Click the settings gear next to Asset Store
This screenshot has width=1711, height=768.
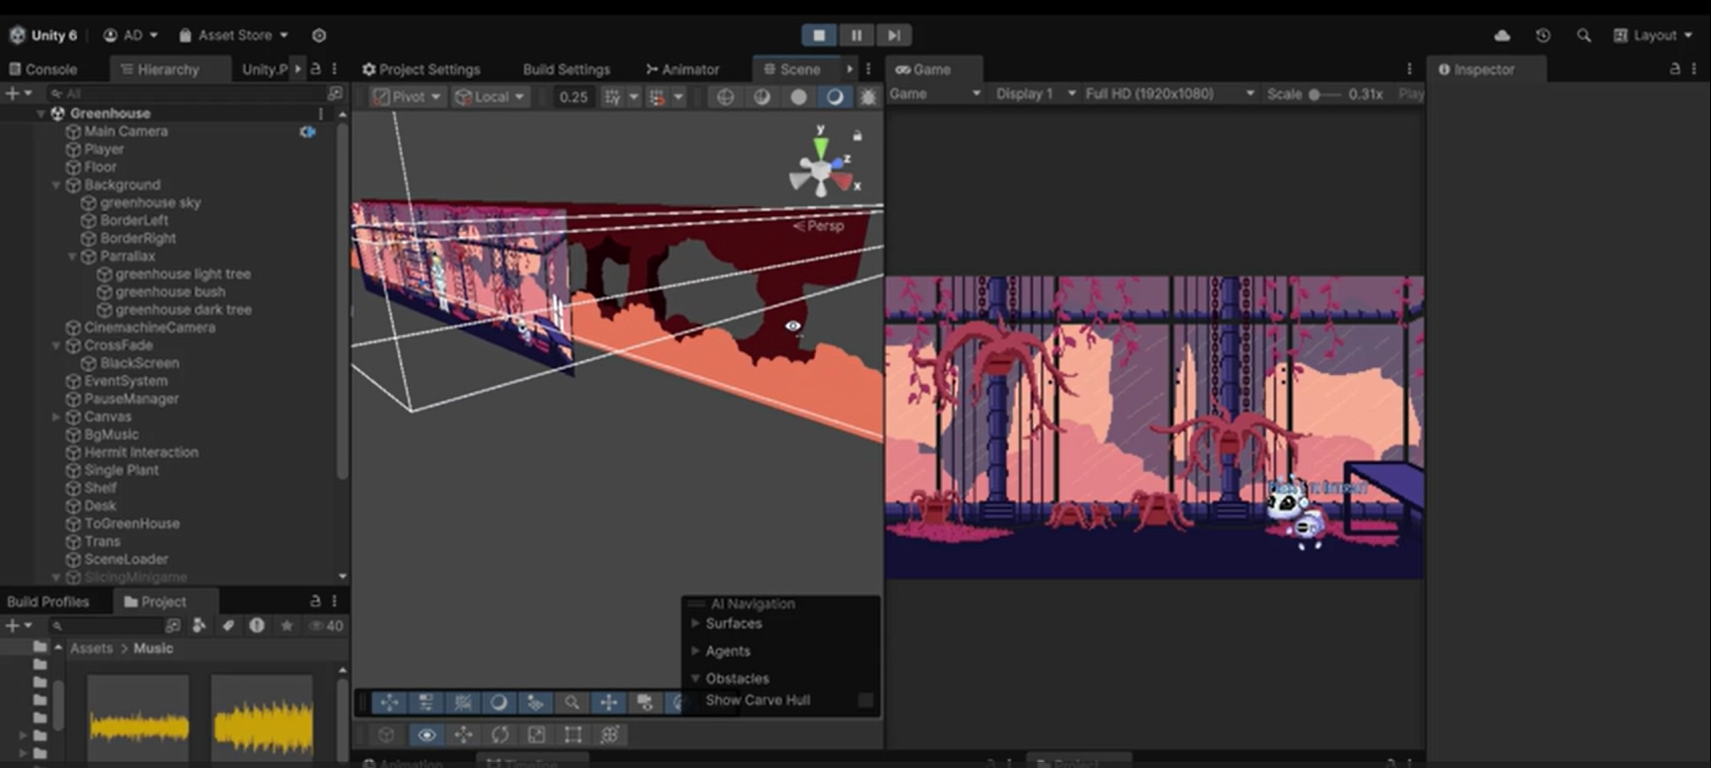coord(319,35)
